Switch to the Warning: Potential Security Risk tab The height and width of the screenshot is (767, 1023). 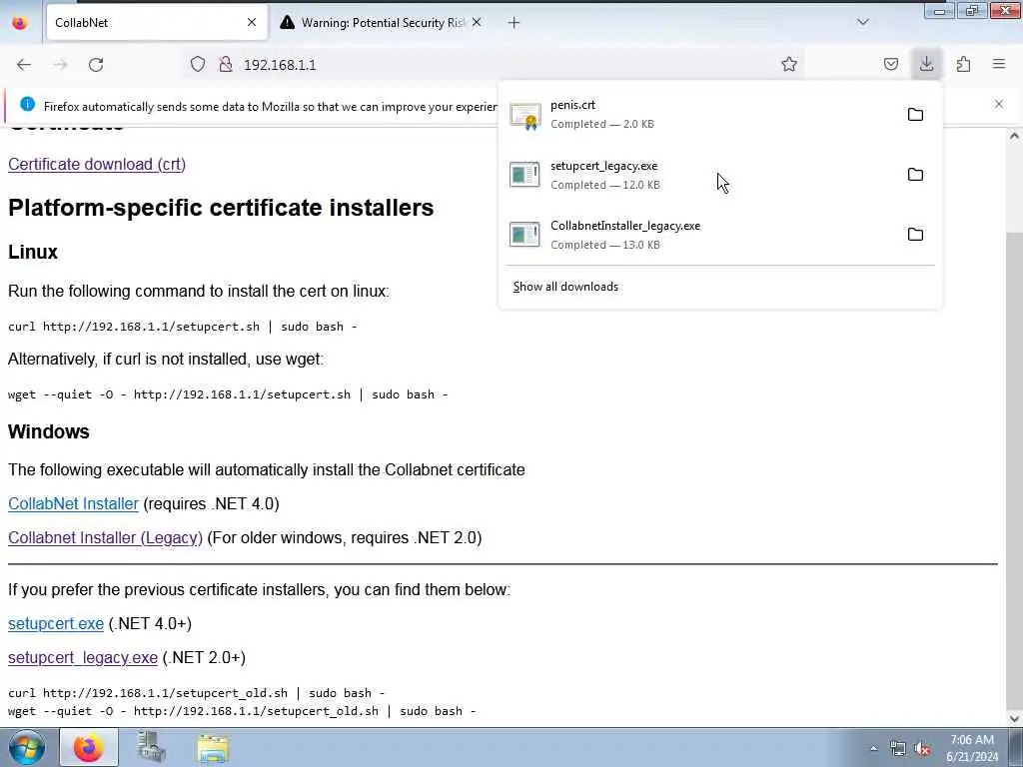tap(381, 22)
